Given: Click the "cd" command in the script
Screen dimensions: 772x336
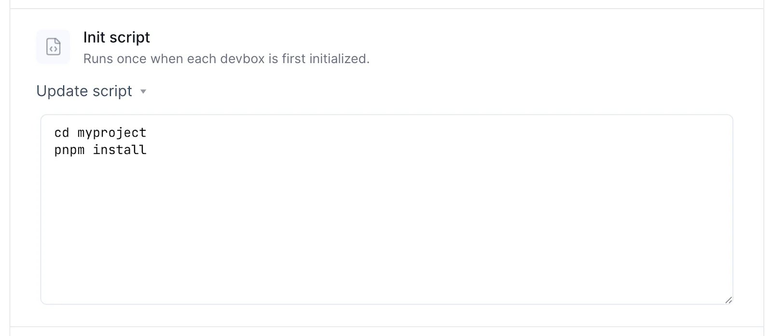Looking at the screenshot, I should coord(62,133).
